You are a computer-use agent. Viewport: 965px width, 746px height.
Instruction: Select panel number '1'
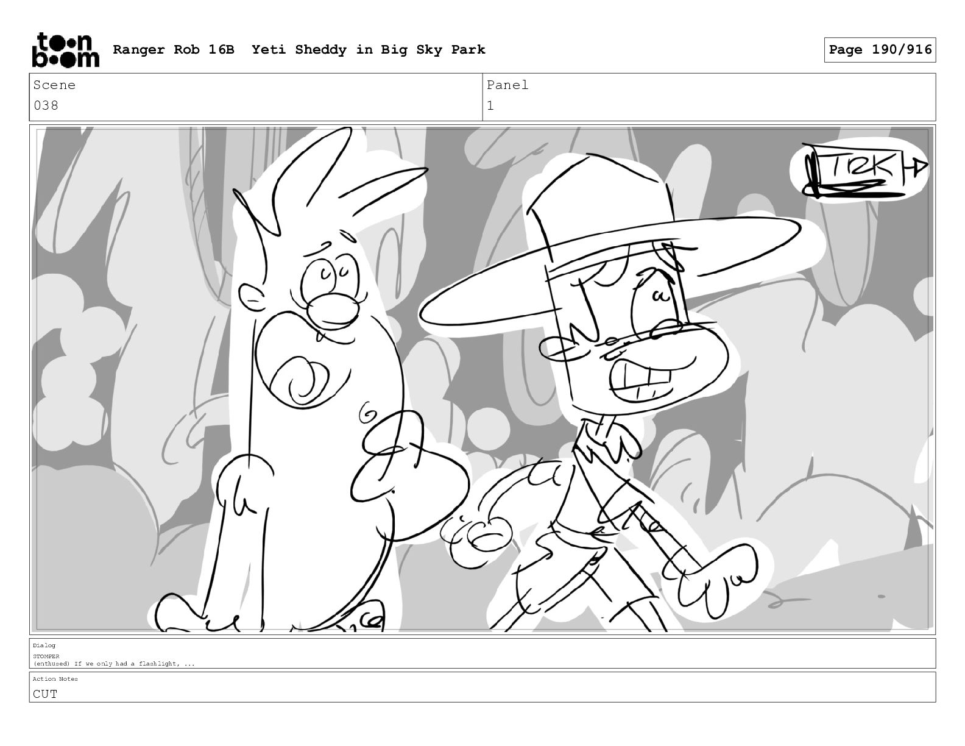click(490, 105)
